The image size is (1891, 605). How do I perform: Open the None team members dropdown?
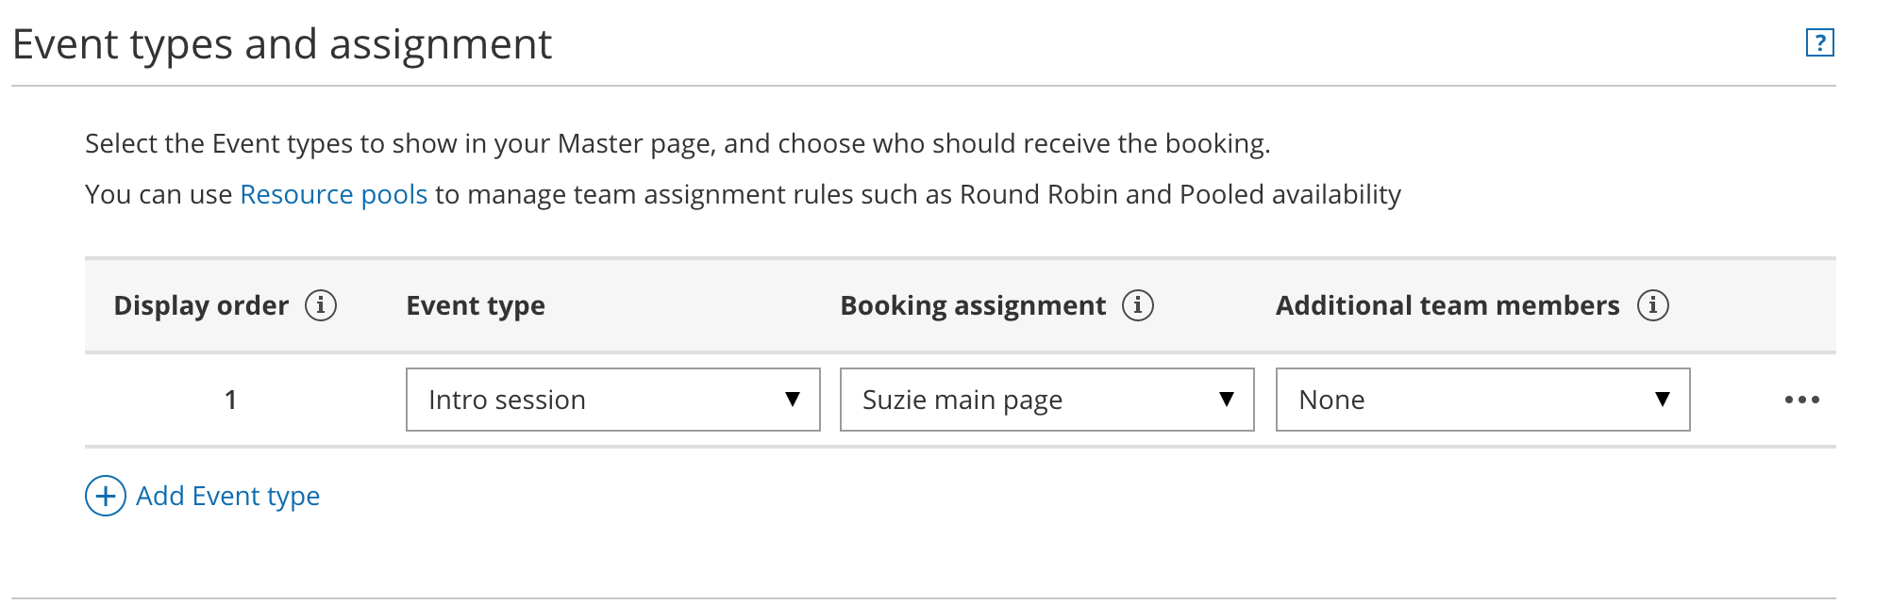click(1463, 400)
